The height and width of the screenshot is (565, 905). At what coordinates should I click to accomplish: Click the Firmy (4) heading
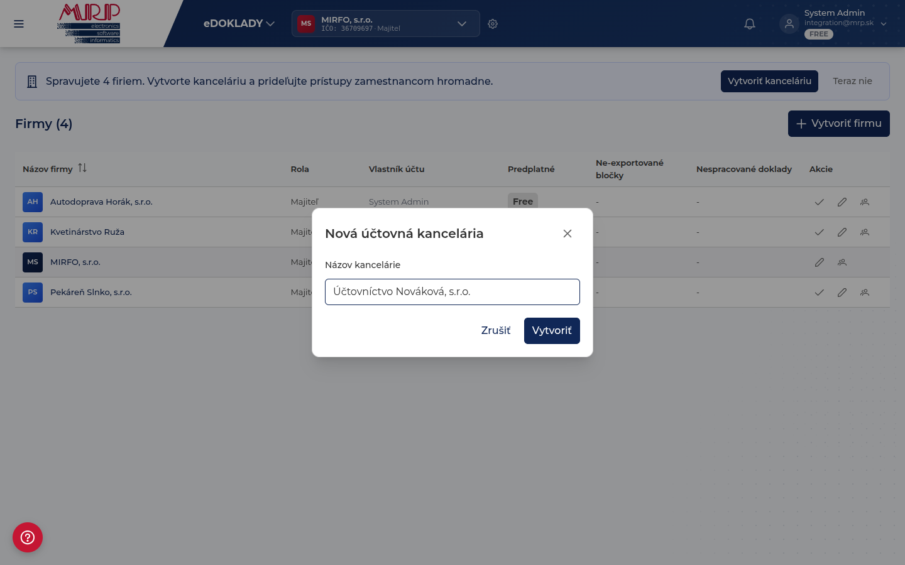click(44, 124)
